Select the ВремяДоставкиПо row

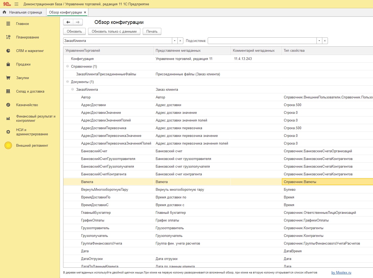click(218, 197)
